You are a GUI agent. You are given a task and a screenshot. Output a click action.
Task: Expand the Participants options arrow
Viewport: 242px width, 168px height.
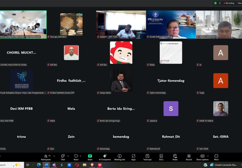[54, 156]
